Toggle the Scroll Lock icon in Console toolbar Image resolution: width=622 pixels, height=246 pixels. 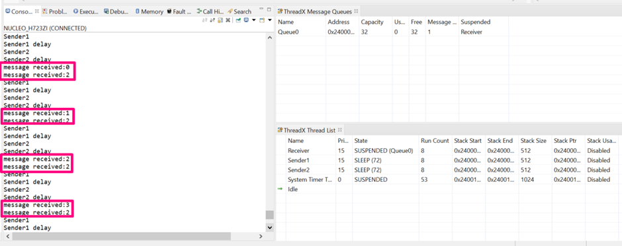[220, 20]
